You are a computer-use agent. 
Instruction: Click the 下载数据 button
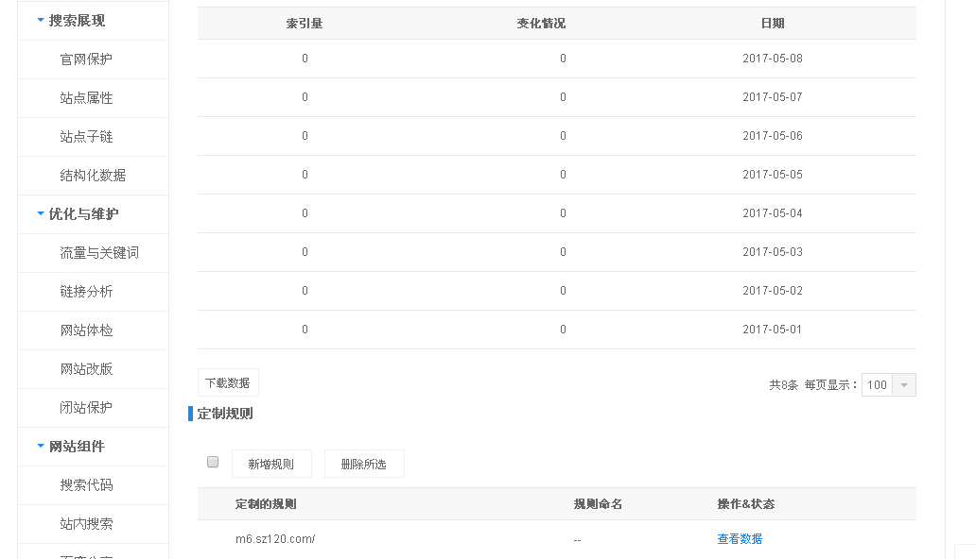(x=227, y=381)
